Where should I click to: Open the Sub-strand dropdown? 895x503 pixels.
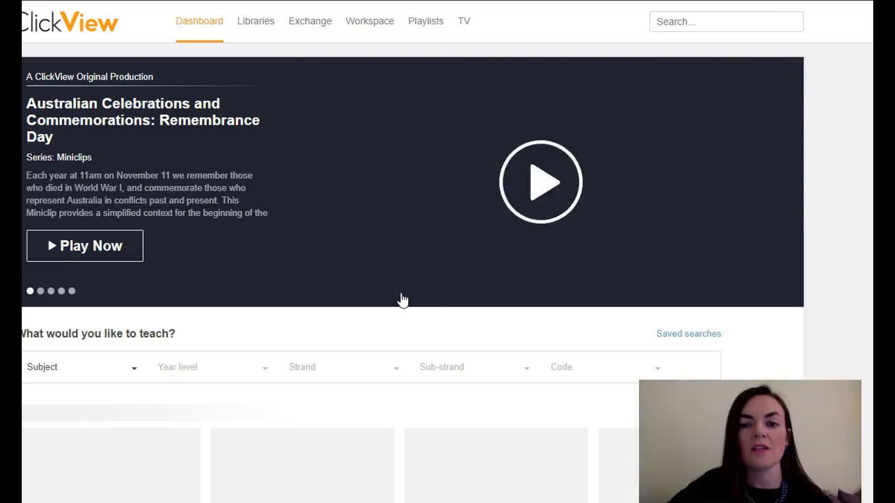pos(475,367)
